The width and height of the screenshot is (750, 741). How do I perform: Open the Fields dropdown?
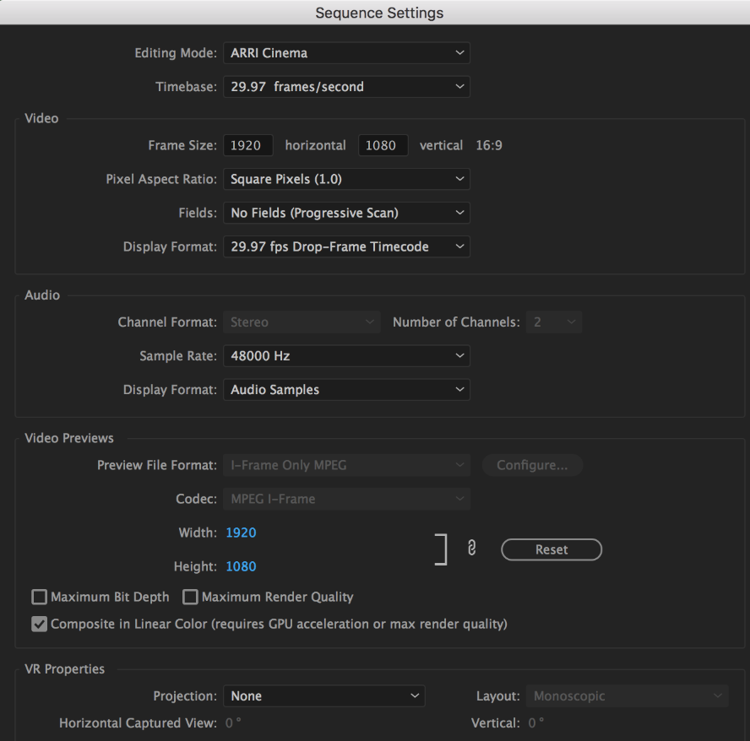[x=346, y=213]
